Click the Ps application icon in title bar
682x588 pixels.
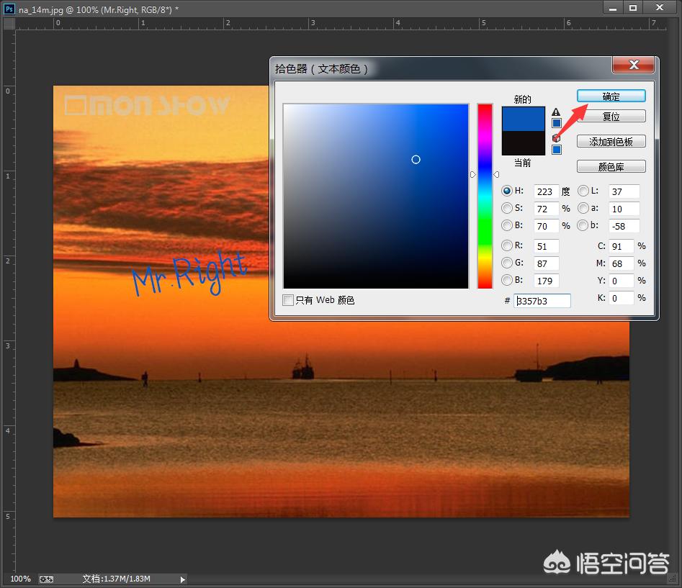coord(9,8)
